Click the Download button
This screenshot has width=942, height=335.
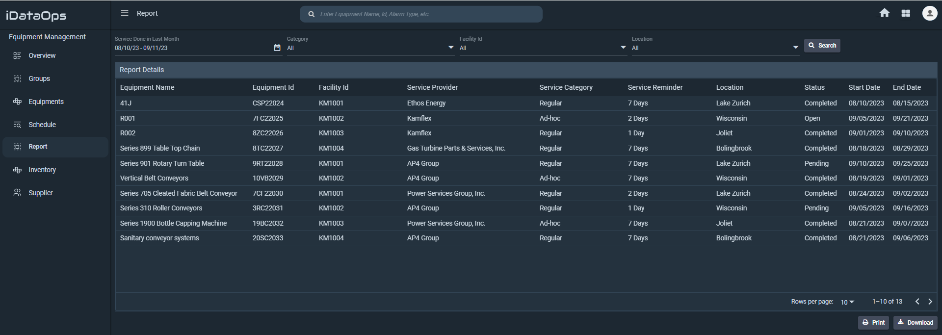tap(916, 323)
